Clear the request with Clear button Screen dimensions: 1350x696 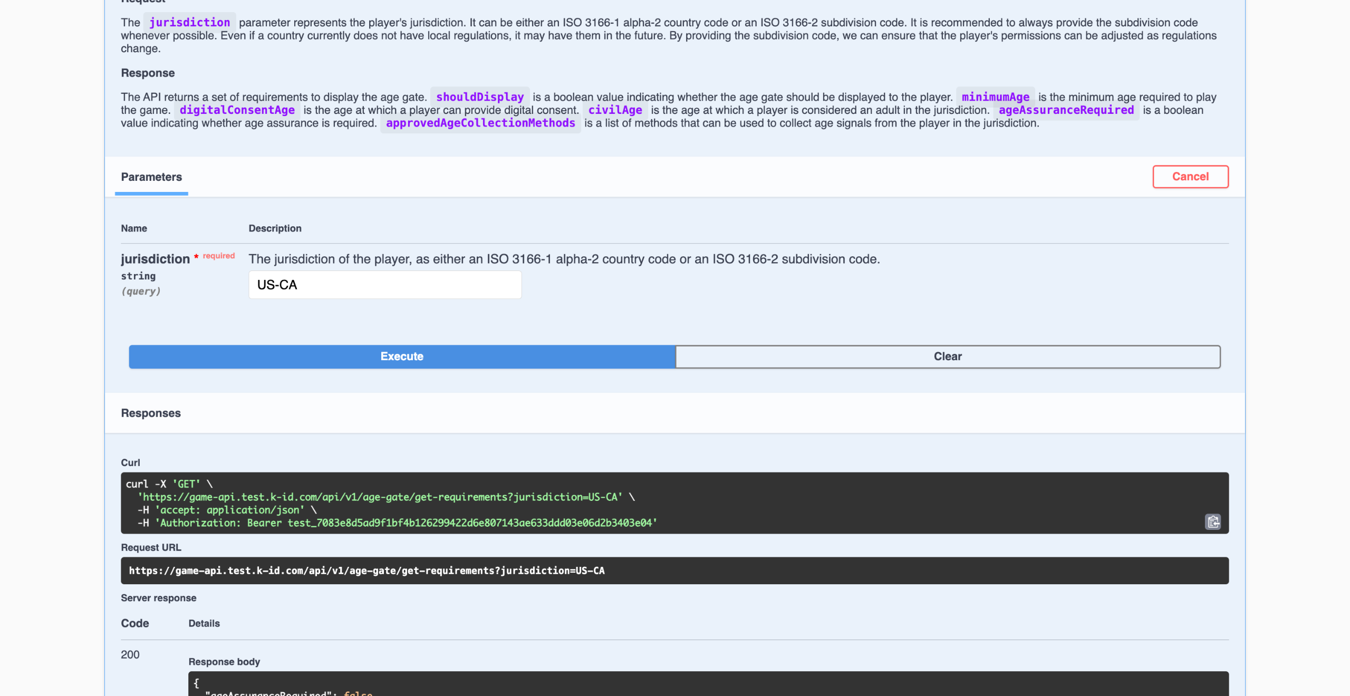[x=947, y=356]
